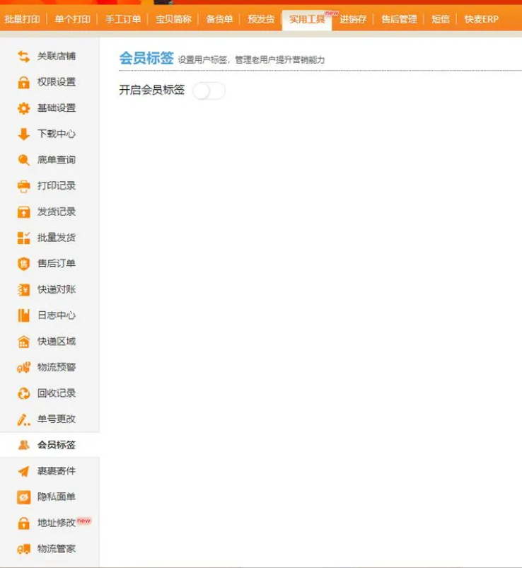This screenshot has width=522, height=568.
Task: Select the 宝贝简称 tab
Action: [x=173, y=19]
